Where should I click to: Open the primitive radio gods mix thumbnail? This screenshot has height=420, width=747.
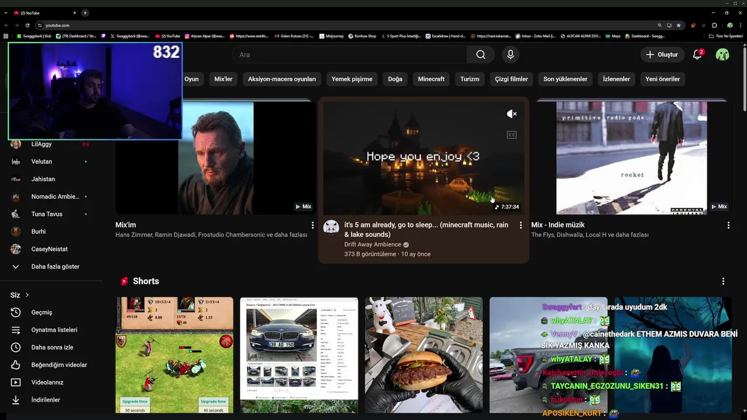[x=631, y=158]
